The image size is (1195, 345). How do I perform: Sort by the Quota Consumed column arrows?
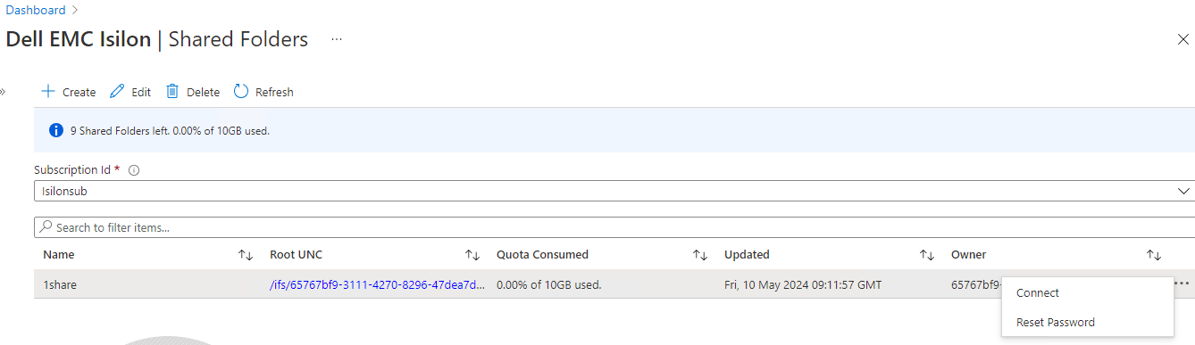[x=700, y=255]
